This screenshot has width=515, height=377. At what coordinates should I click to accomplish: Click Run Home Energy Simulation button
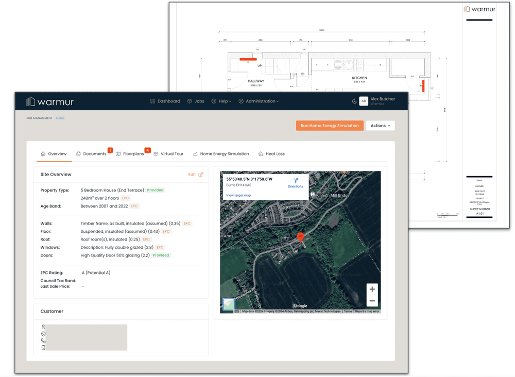[x=330, y=126]
